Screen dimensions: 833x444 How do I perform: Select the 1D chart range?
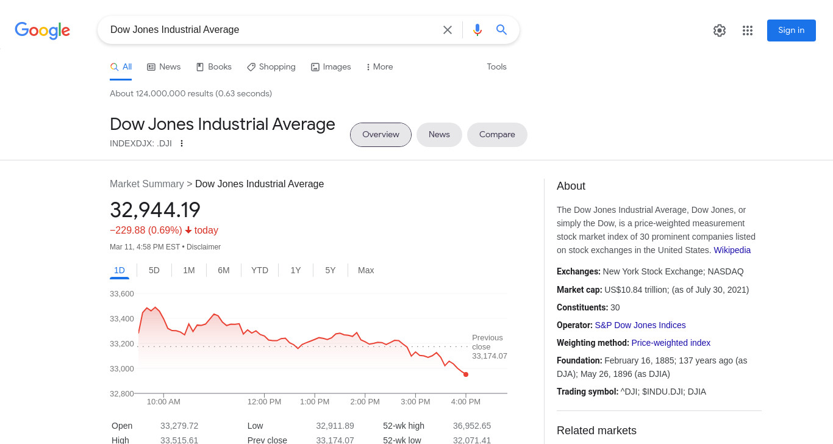coord(120,270)
